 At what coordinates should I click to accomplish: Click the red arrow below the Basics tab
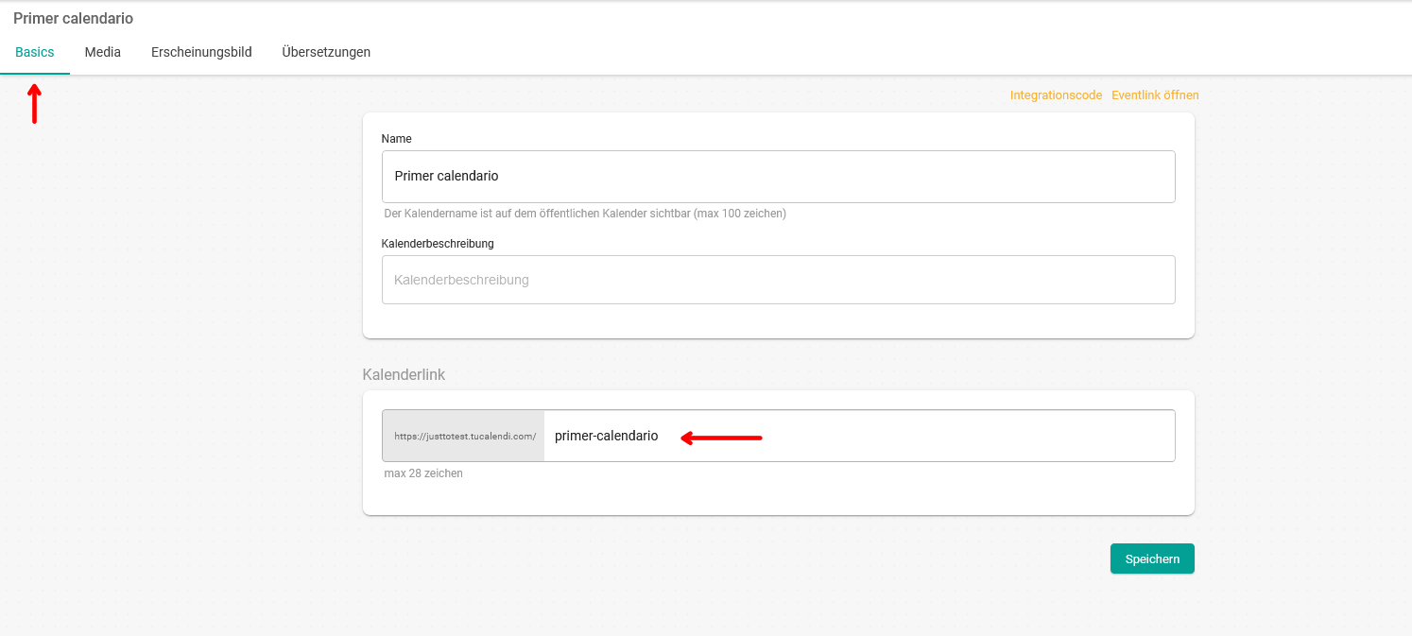pyautogui.click(x=34, y=104)
